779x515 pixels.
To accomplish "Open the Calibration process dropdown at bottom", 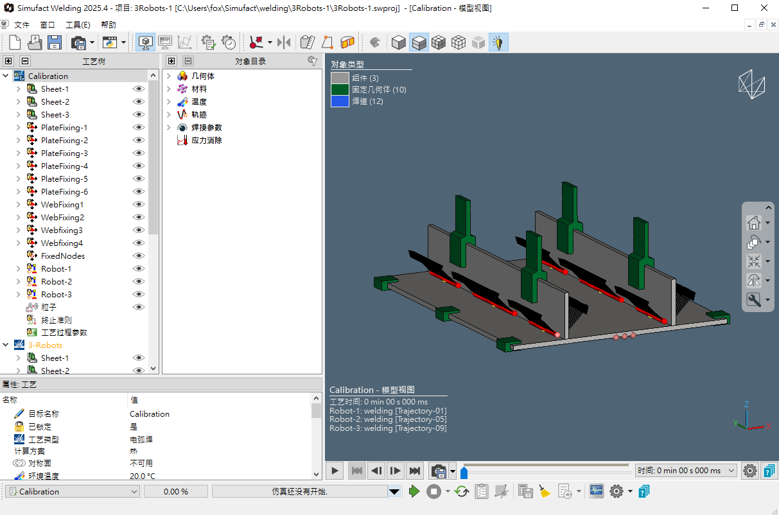I will click(134, 491).
